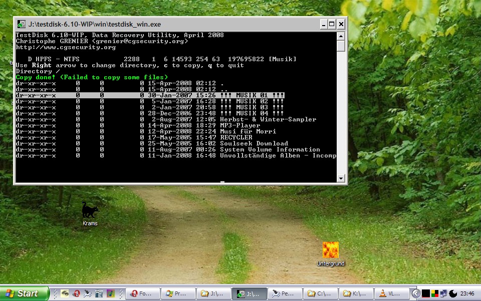Click the music note icon in quick launch
Viewport: 481px width, 301px height.
pyautogui.click(x=110, y=293)
